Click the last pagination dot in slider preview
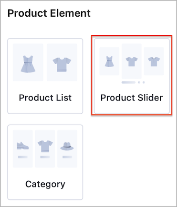 [144, 82]
